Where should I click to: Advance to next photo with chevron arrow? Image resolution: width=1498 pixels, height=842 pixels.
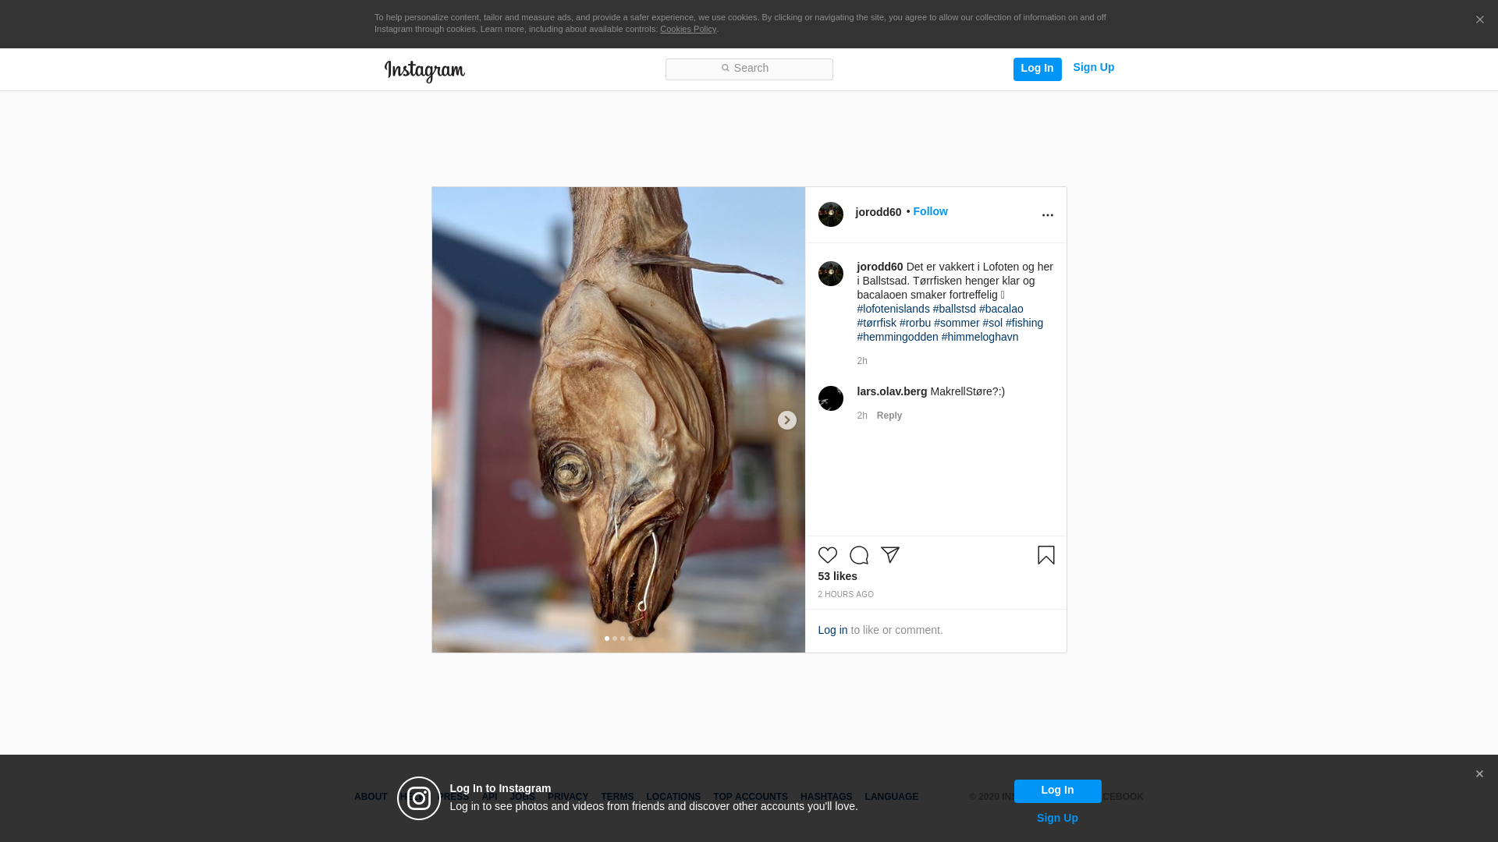click(786, 420)
